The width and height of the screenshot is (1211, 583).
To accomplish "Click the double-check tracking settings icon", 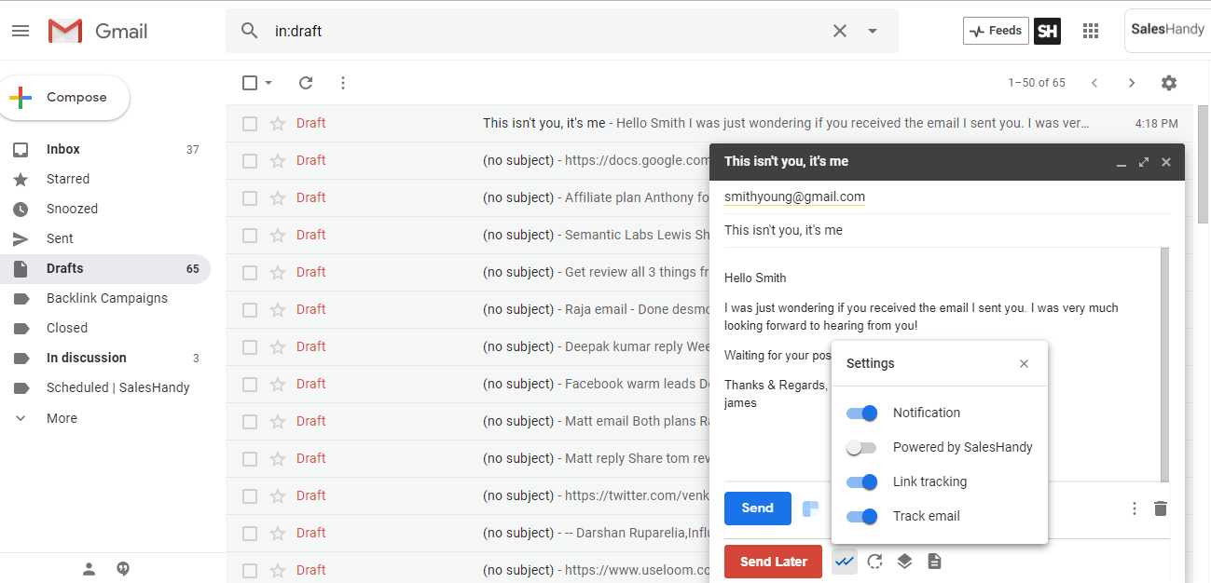I will click(845, 562).
